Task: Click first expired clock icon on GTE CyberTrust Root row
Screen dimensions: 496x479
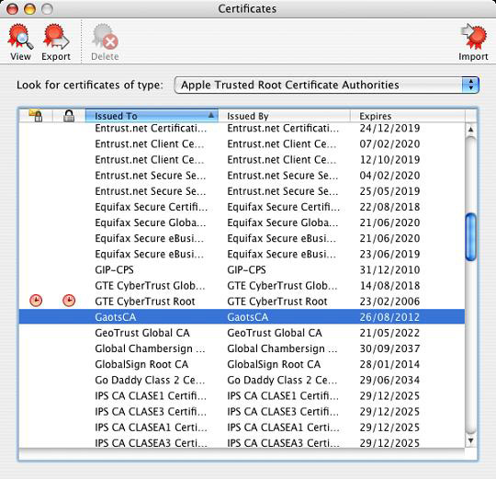Action: [x=36, y=301]
